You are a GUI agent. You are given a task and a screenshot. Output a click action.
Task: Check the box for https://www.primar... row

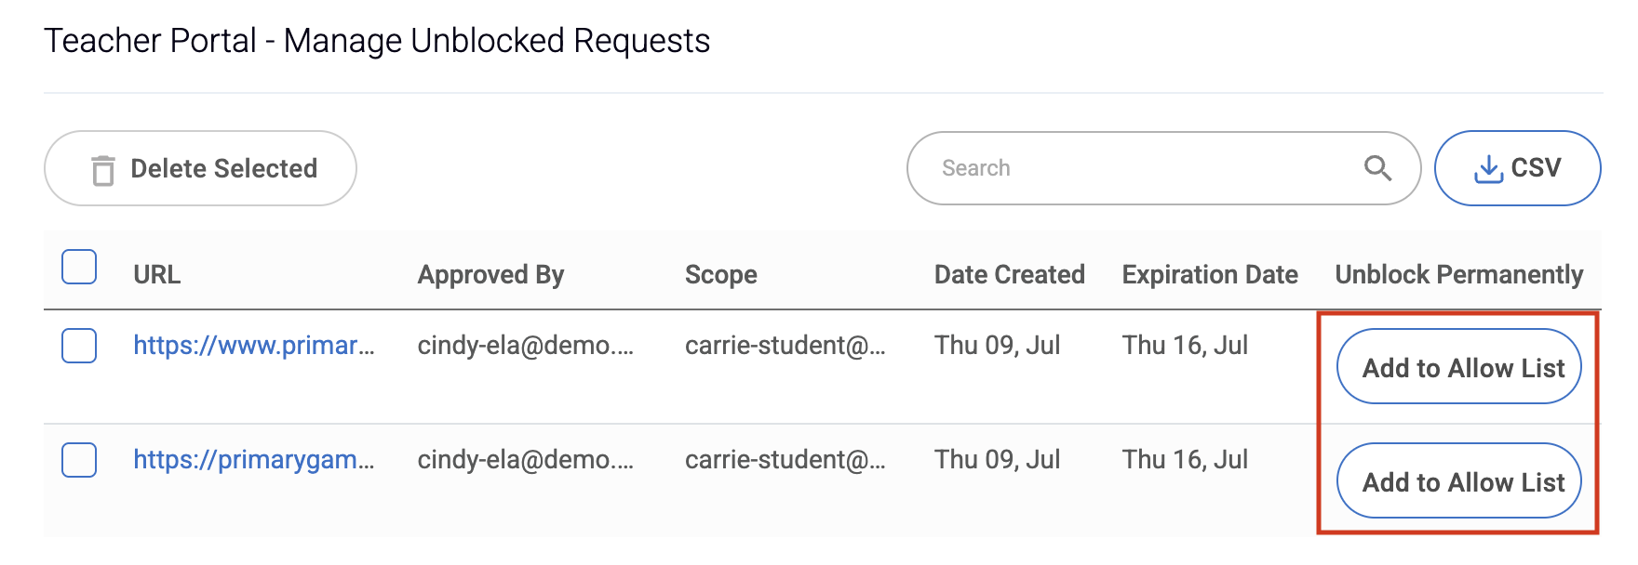79,346
